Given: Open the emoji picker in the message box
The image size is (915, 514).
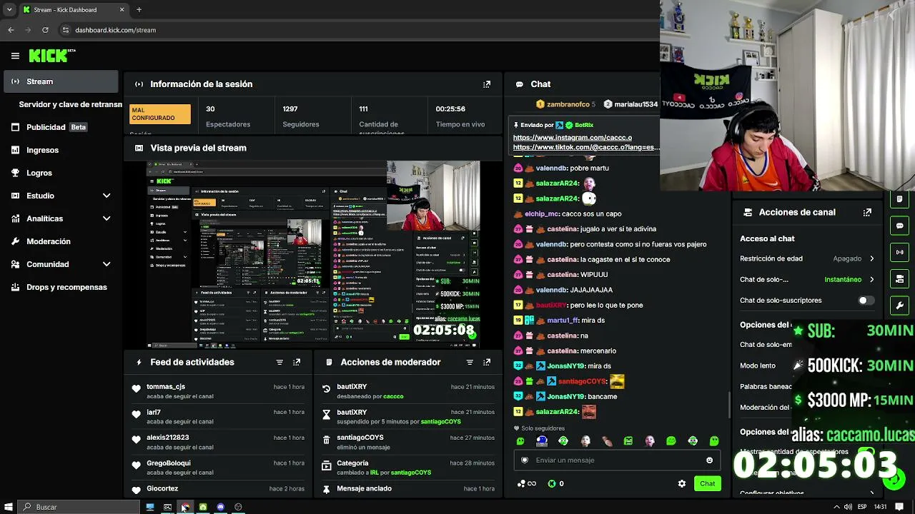Looking at the screenshot, I should tap(709, 460).
